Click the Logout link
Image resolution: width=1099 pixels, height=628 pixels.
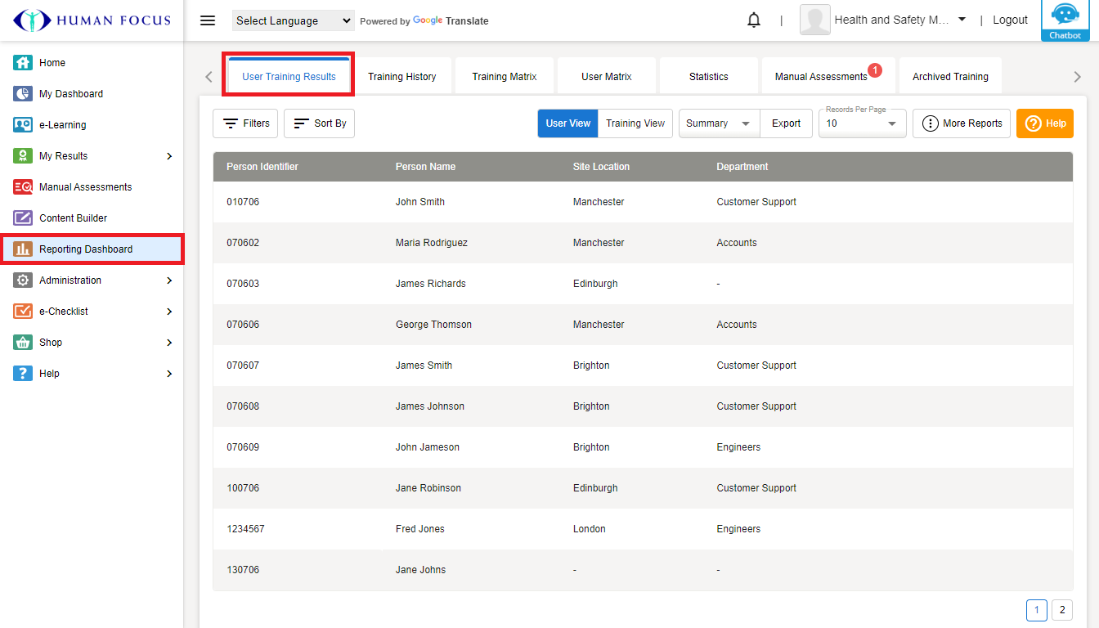(x=1010, y=20)
